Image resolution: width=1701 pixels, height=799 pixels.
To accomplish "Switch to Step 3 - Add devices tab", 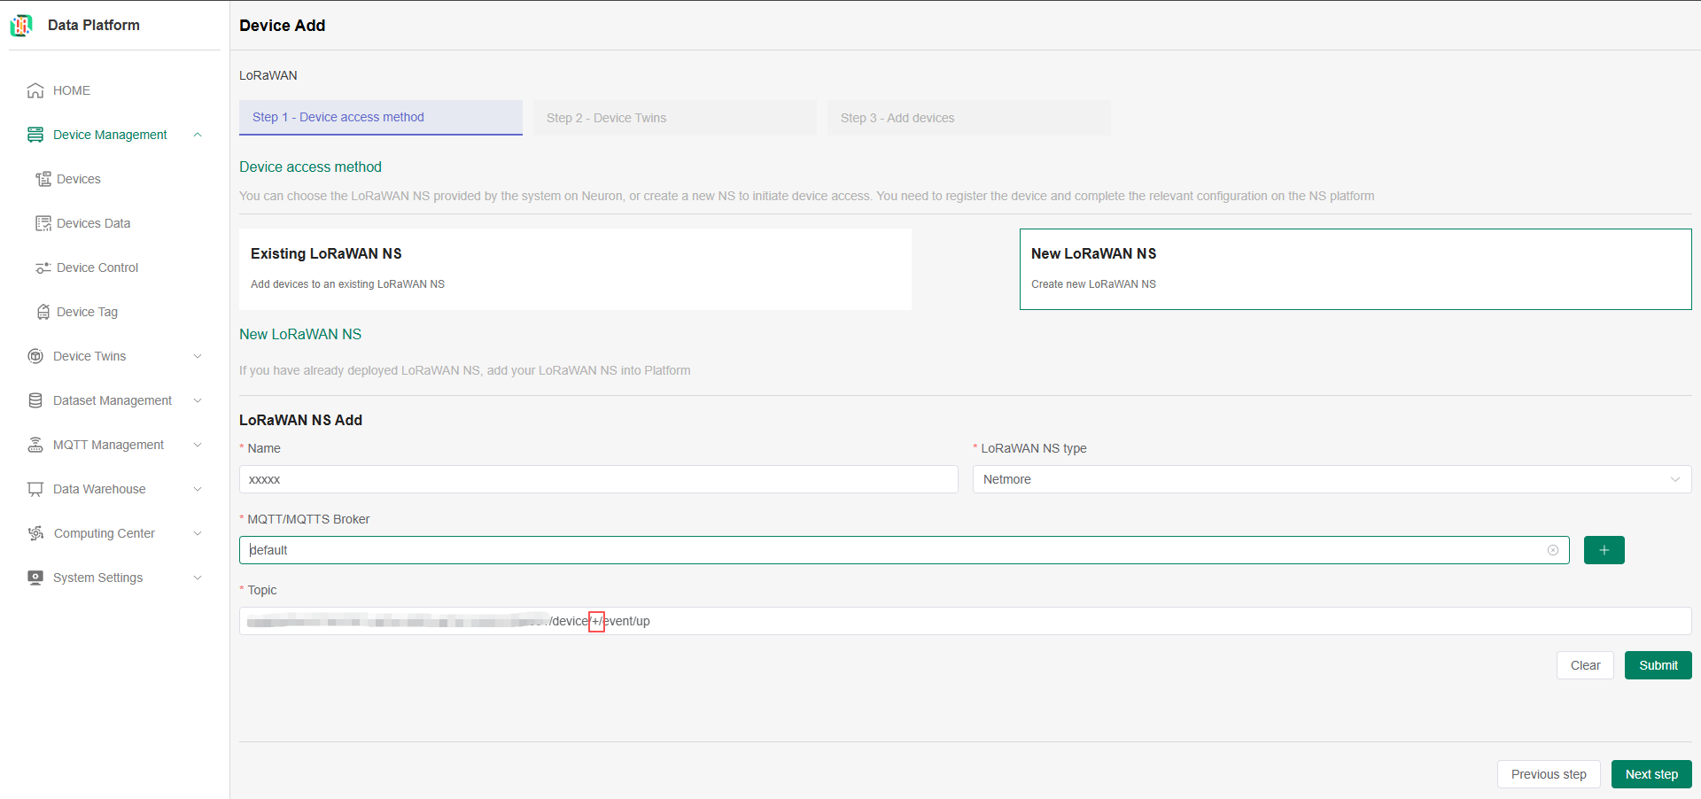I will (x=968, y=118).
